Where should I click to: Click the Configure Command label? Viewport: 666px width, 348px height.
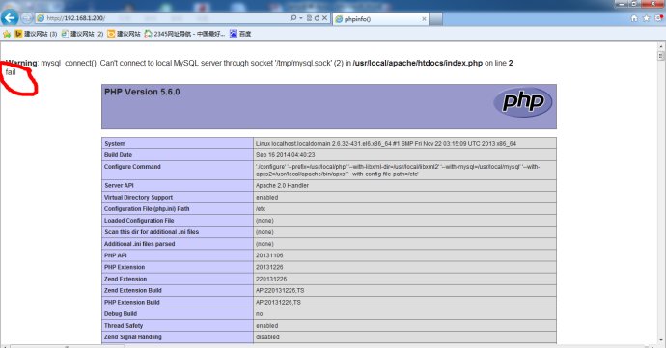132,167
